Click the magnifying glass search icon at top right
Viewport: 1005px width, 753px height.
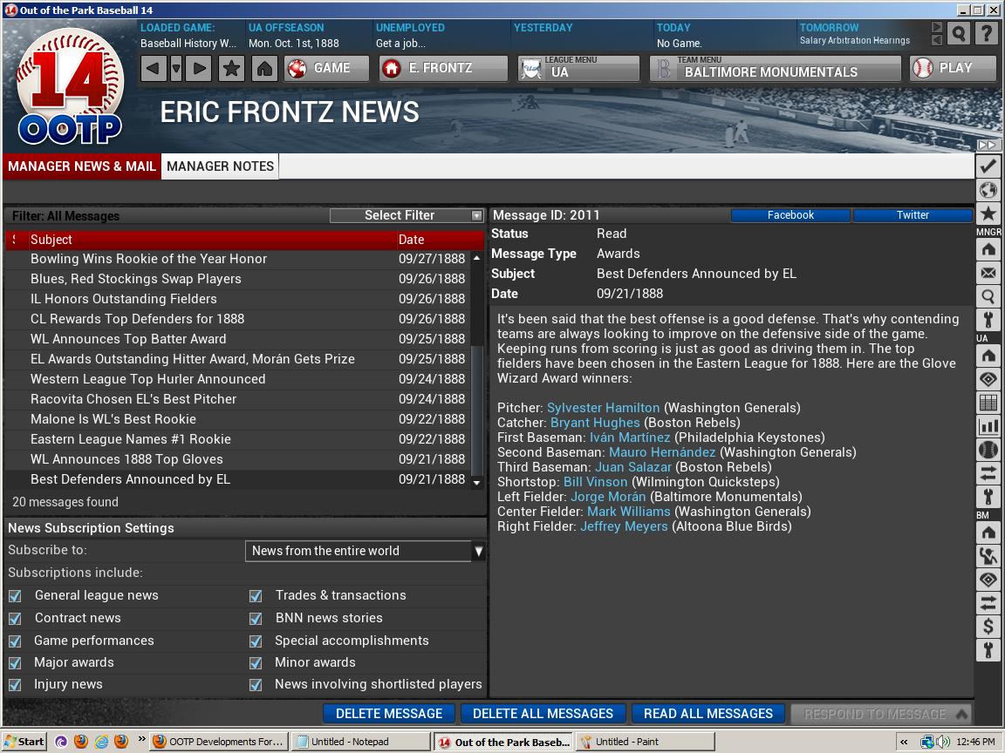tap(959, 34)
